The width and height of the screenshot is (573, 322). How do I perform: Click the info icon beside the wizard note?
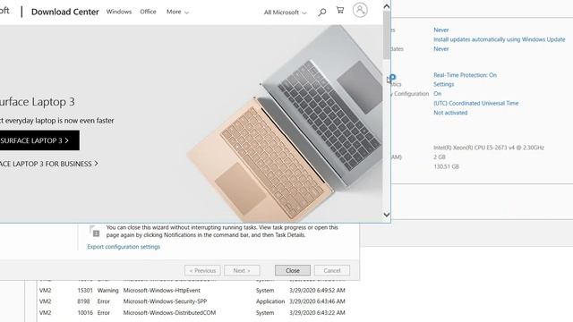click(95, 232)
